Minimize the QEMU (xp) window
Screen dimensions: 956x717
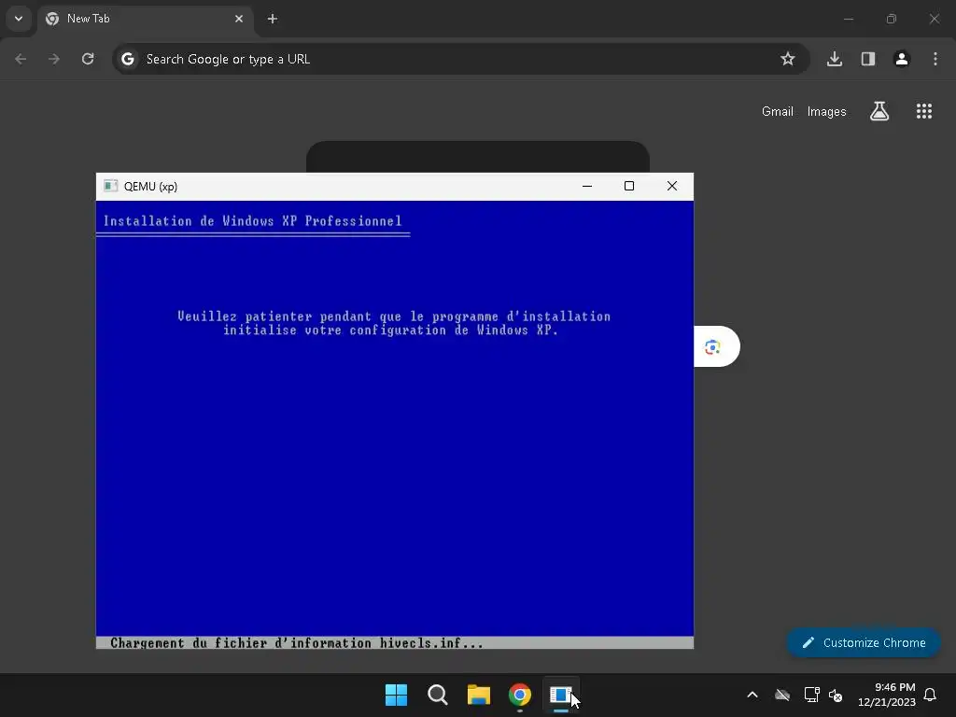pos(587,186)
